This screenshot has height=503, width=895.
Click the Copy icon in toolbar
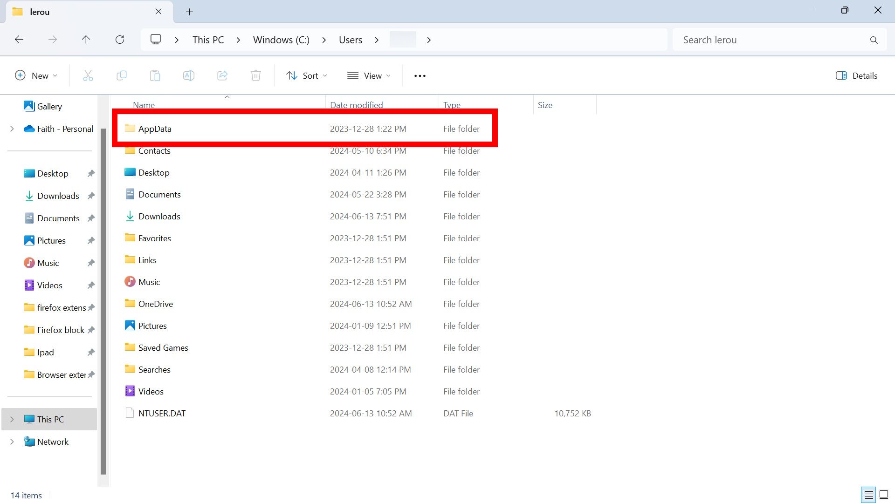pos(122,75)
